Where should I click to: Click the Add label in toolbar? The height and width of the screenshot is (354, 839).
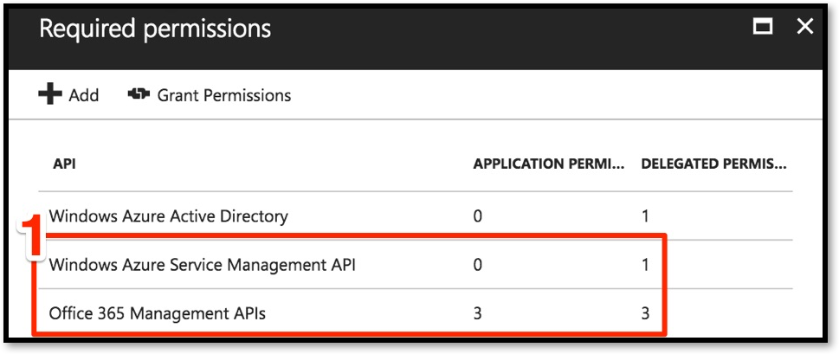pos(84,96)
